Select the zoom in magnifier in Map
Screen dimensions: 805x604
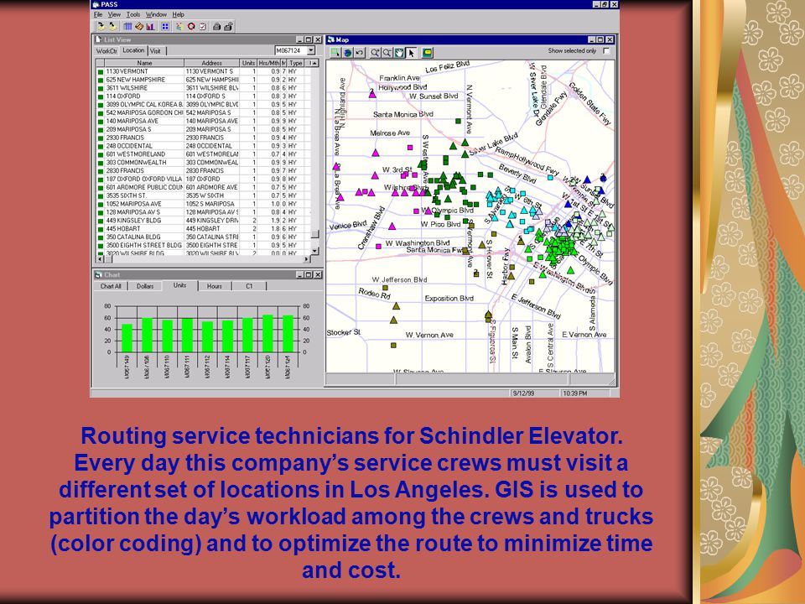[x=376, y=52]
